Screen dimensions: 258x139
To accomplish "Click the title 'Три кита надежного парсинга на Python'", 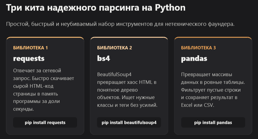I will (x=96, y=8).
